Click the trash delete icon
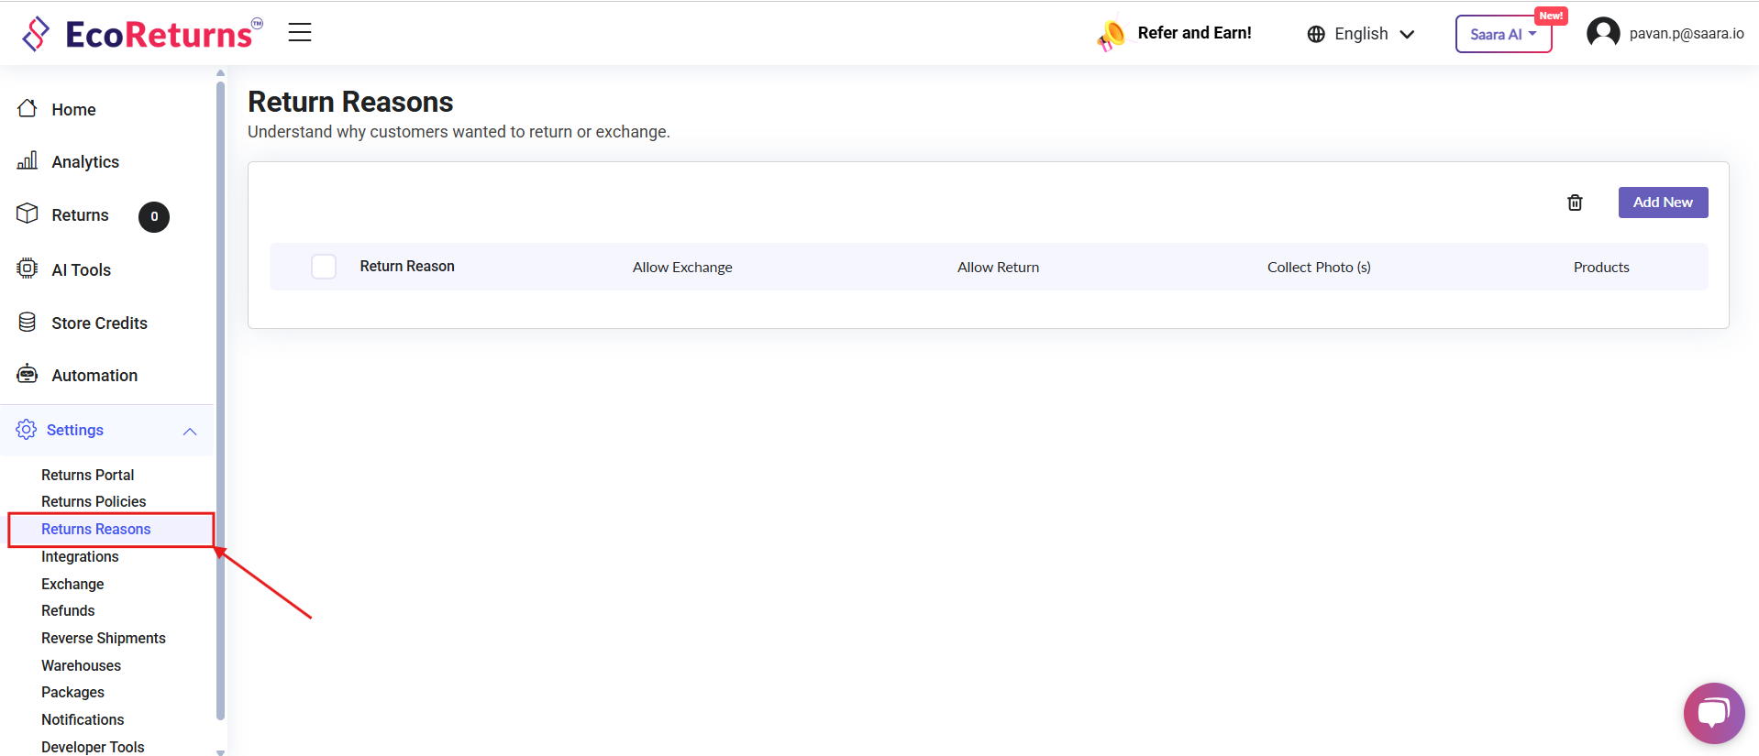1759x756 pixels. click(x=1575, y=203)
